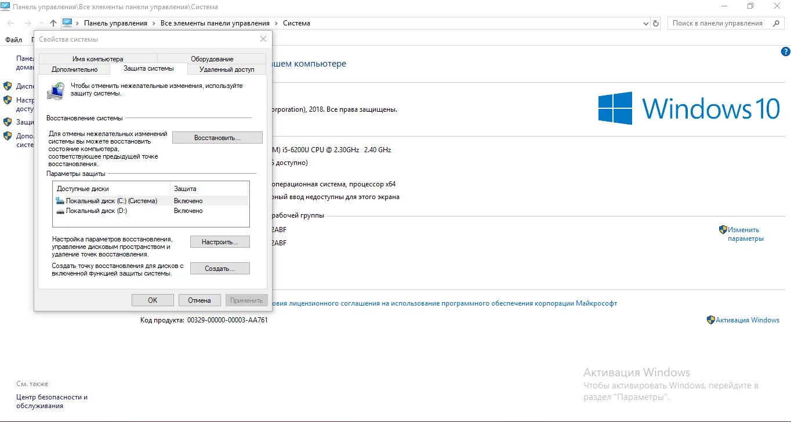Refresh the Control Panel address bar

[656, 23]
